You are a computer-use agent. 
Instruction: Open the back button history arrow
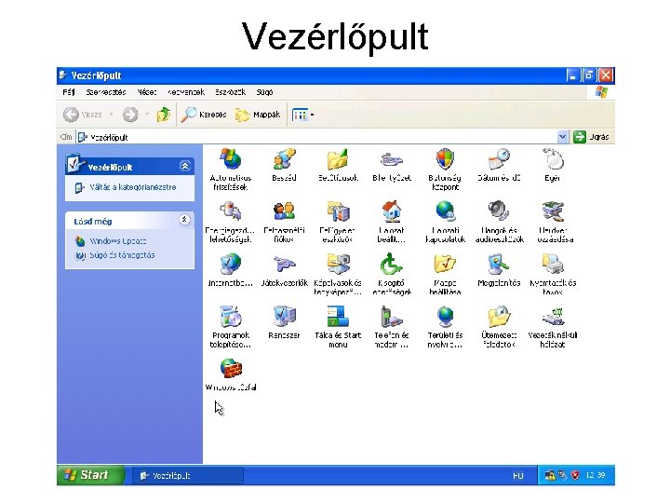(x=112, y=115)
